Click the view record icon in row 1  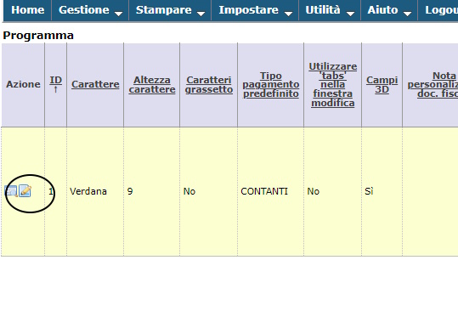coord(11,191)
